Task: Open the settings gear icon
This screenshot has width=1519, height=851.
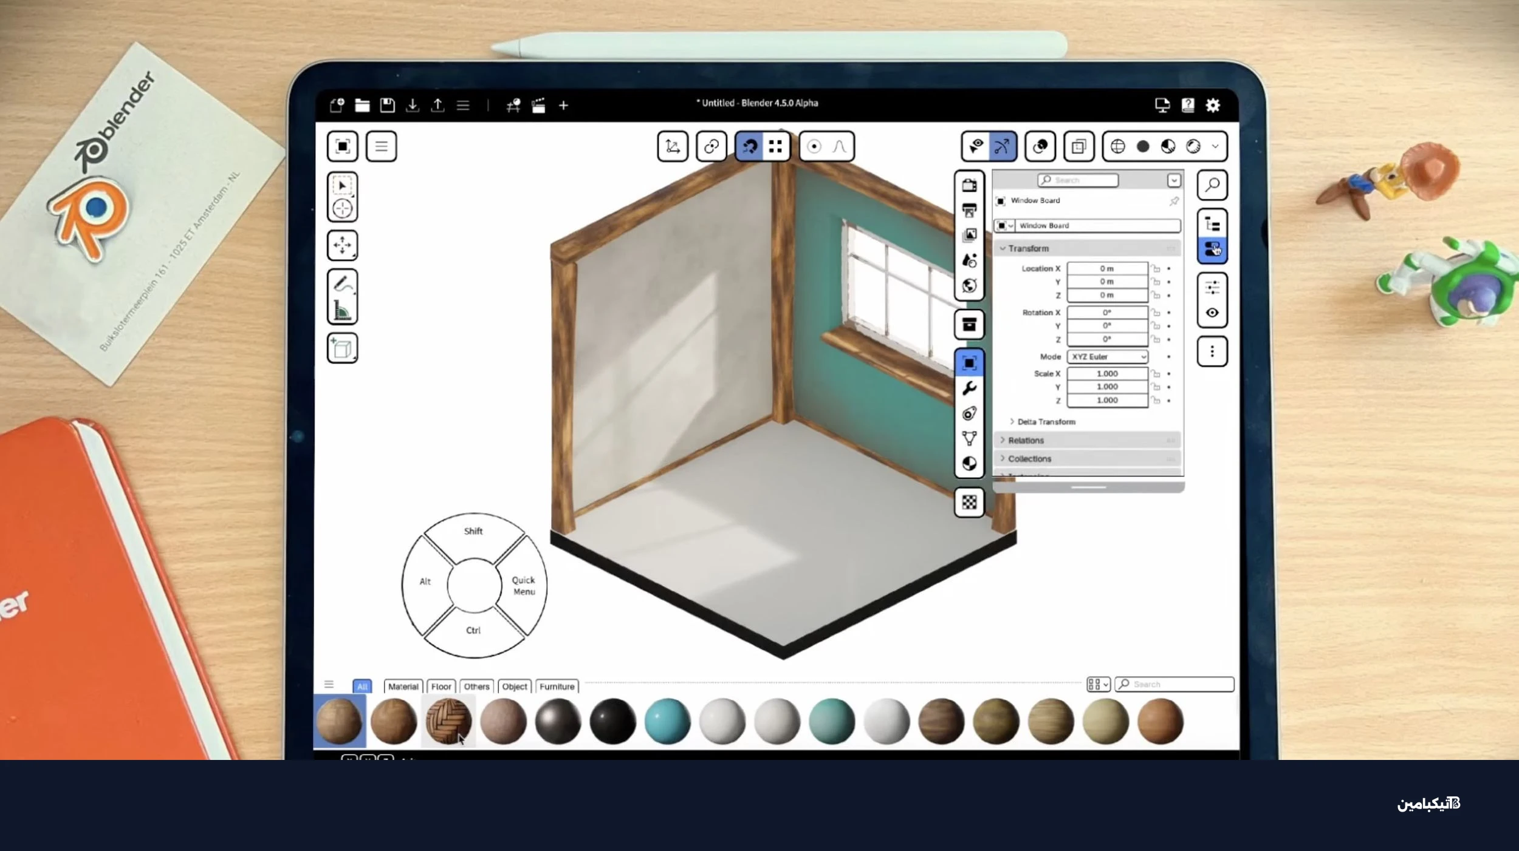Action: [x=1212, y=105]
